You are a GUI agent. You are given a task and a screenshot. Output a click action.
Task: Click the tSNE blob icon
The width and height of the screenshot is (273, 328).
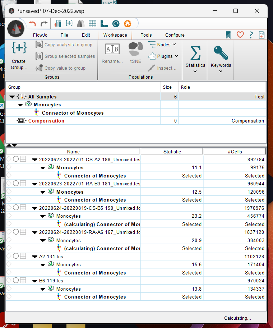(135, 48)
